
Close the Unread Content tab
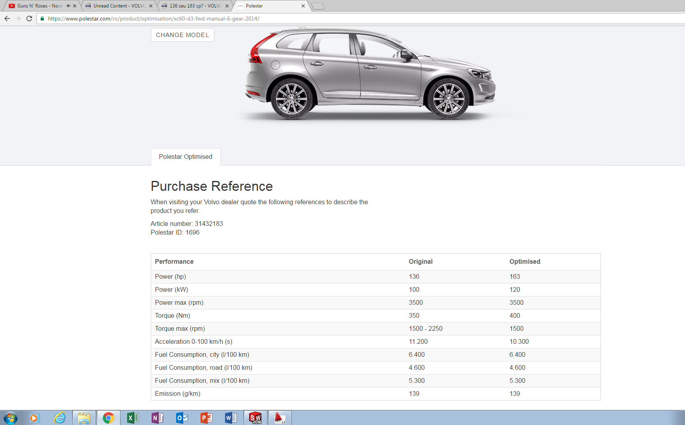coord(151,6)
